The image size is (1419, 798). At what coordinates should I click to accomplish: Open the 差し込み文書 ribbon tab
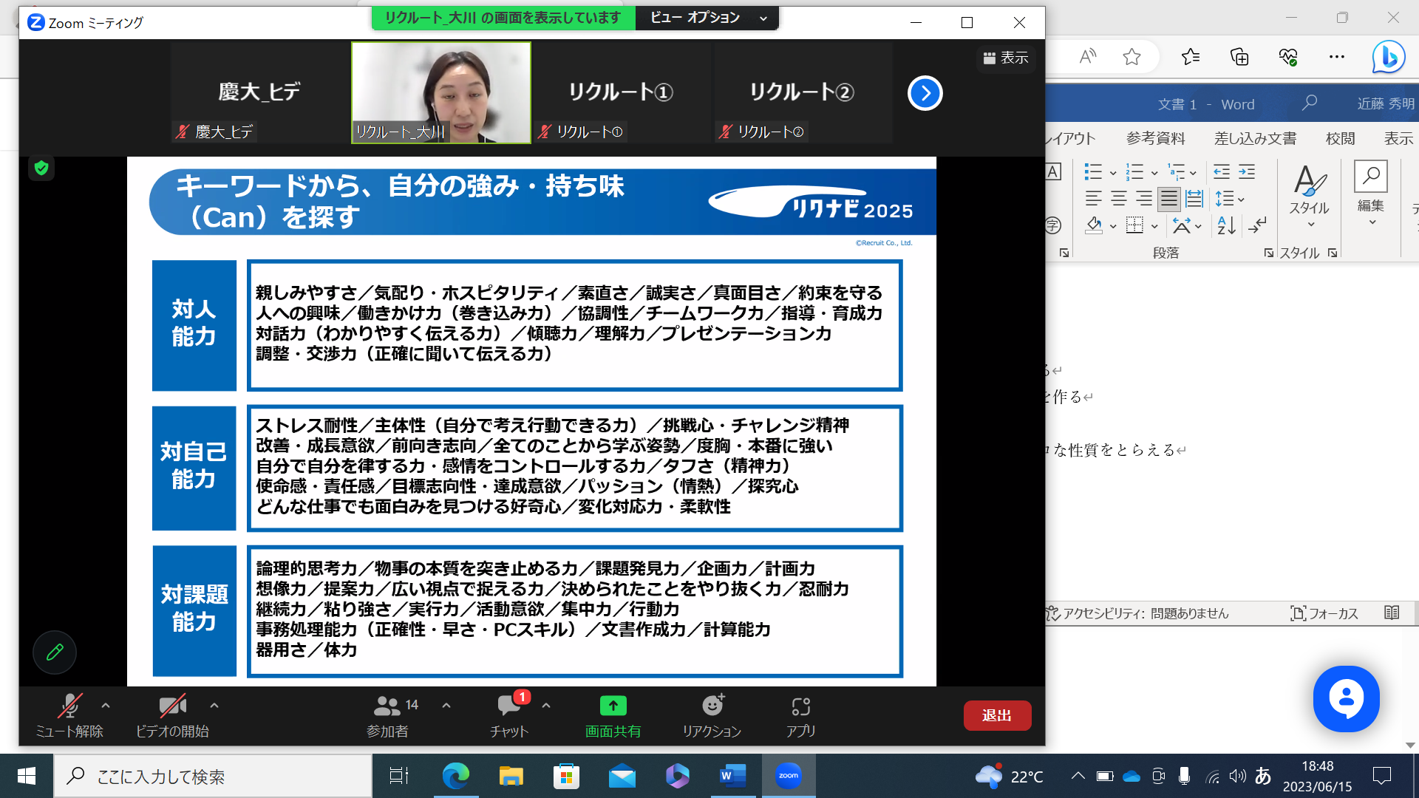1254,137
